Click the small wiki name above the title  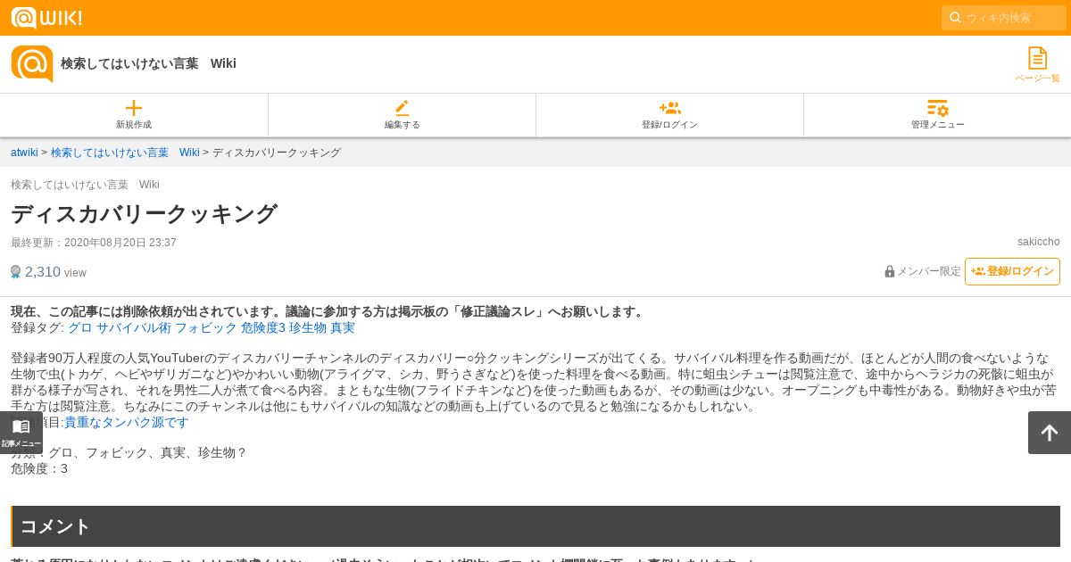pos(85,185)
